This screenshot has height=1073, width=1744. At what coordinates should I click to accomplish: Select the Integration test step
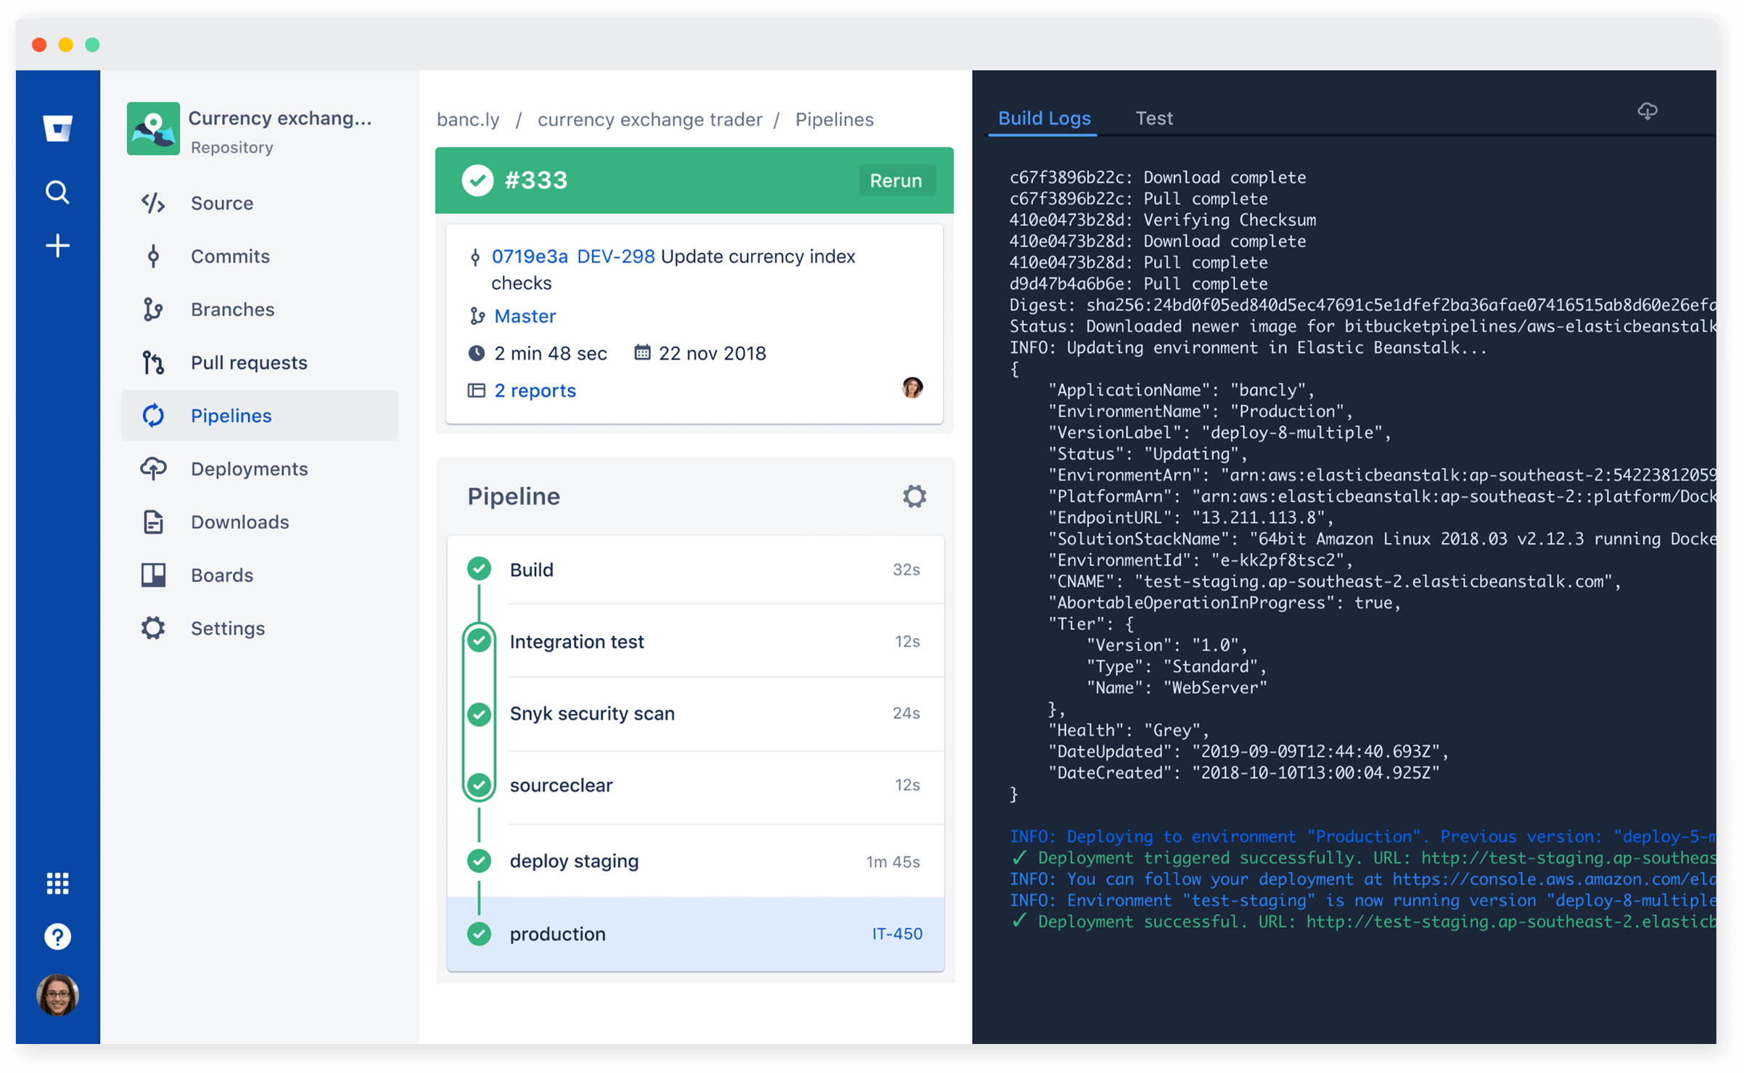pos(696,642)
